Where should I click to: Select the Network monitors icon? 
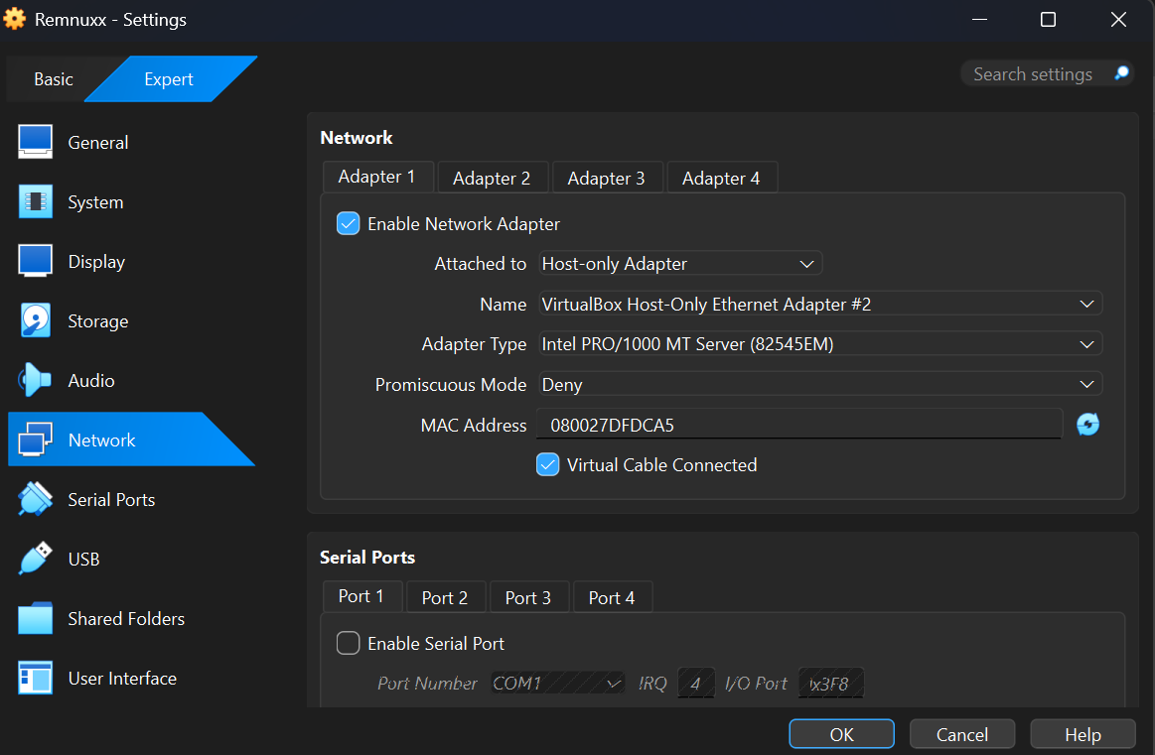click(x=35, y=440)
